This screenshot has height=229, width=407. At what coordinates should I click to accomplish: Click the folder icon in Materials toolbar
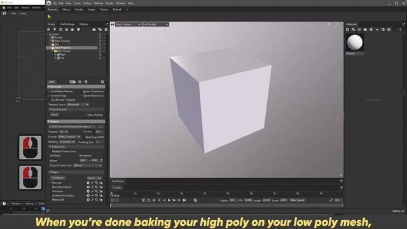365,30
